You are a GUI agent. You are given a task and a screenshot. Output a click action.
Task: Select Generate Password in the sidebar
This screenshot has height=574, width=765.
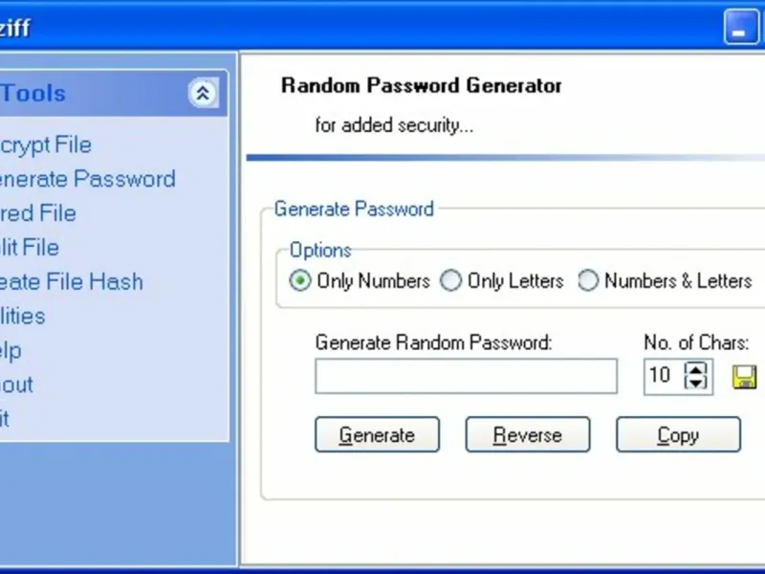86,179
